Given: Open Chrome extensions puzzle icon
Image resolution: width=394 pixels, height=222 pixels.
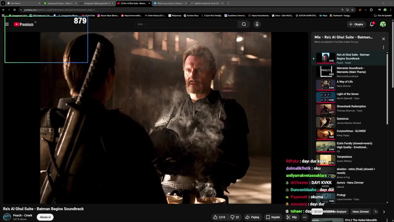Looking at the screenshot, I should coord(371,10).
